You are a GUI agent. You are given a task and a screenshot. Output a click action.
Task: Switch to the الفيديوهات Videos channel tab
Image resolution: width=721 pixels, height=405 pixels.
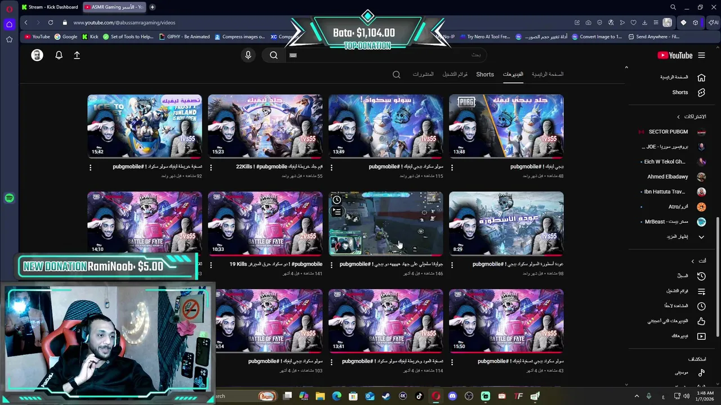coord(513,74)
